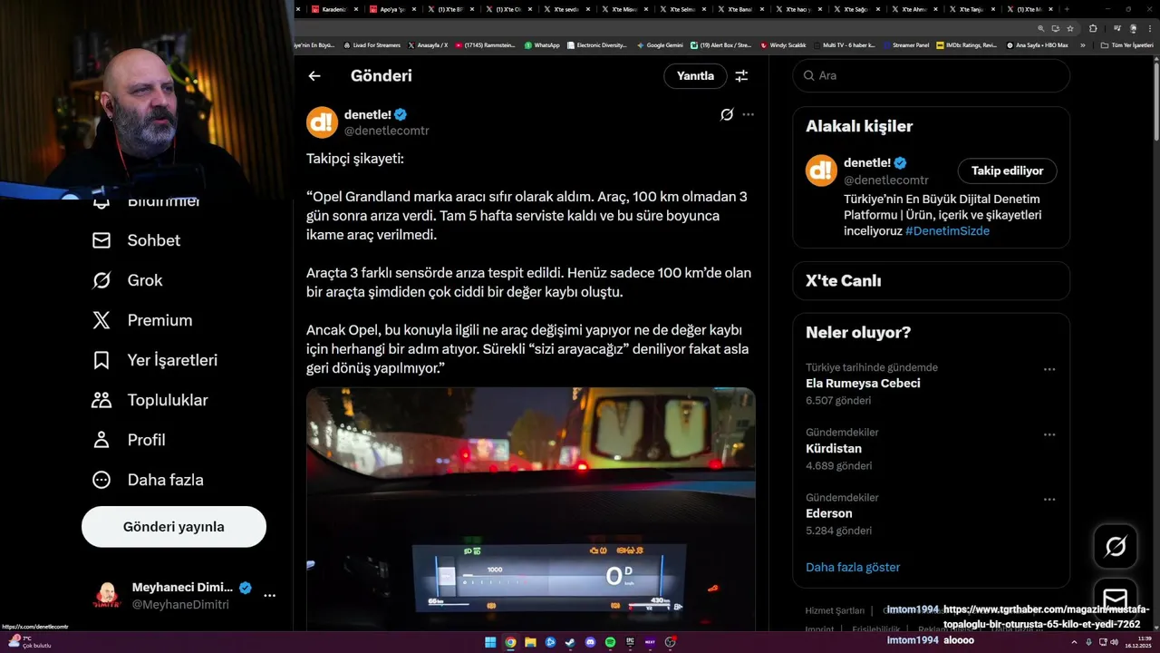Screen dimensions: 1160x653
Task: Open options for the Ederson trend
Action: [x=1049, y=500]
